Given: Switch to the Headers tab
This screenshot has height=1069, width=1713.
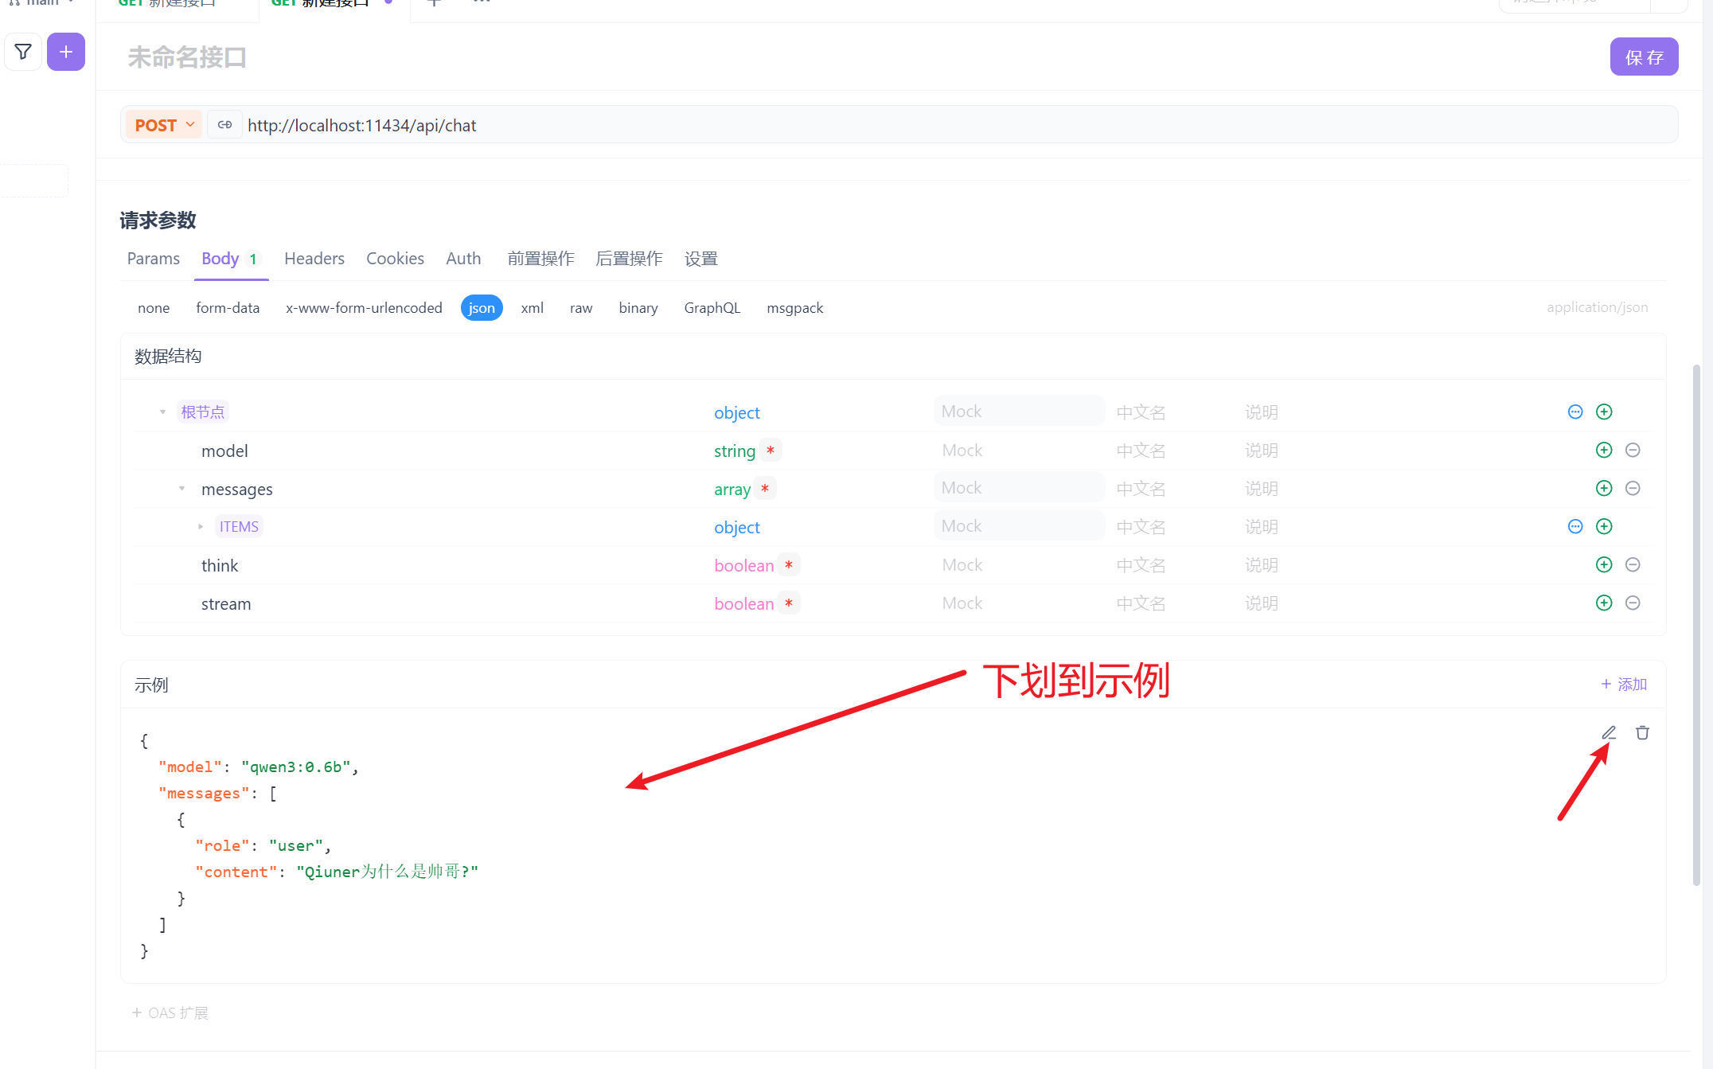Looking at the screenshot, I should point(314,259).
